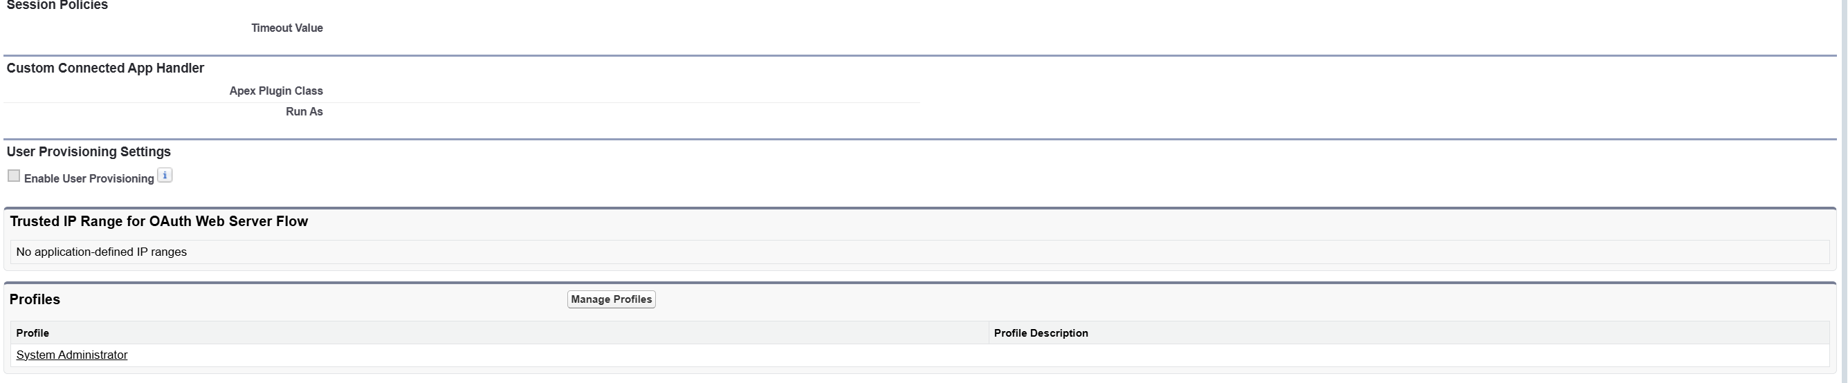Select the User Provisioning Settings heading
1848x383 pixels.
89,152
